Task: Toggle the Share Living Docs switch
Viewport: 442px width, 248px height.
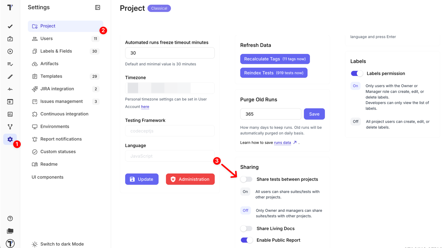Action: tap(247, 228)
